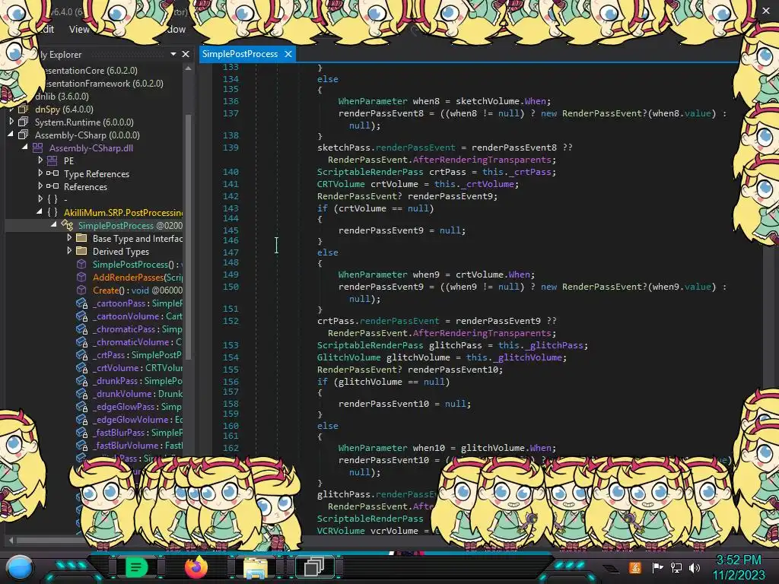This screenshot has width=779, height=584.
Task: Click the Create() method icon
Action: (x=81, y=290)
